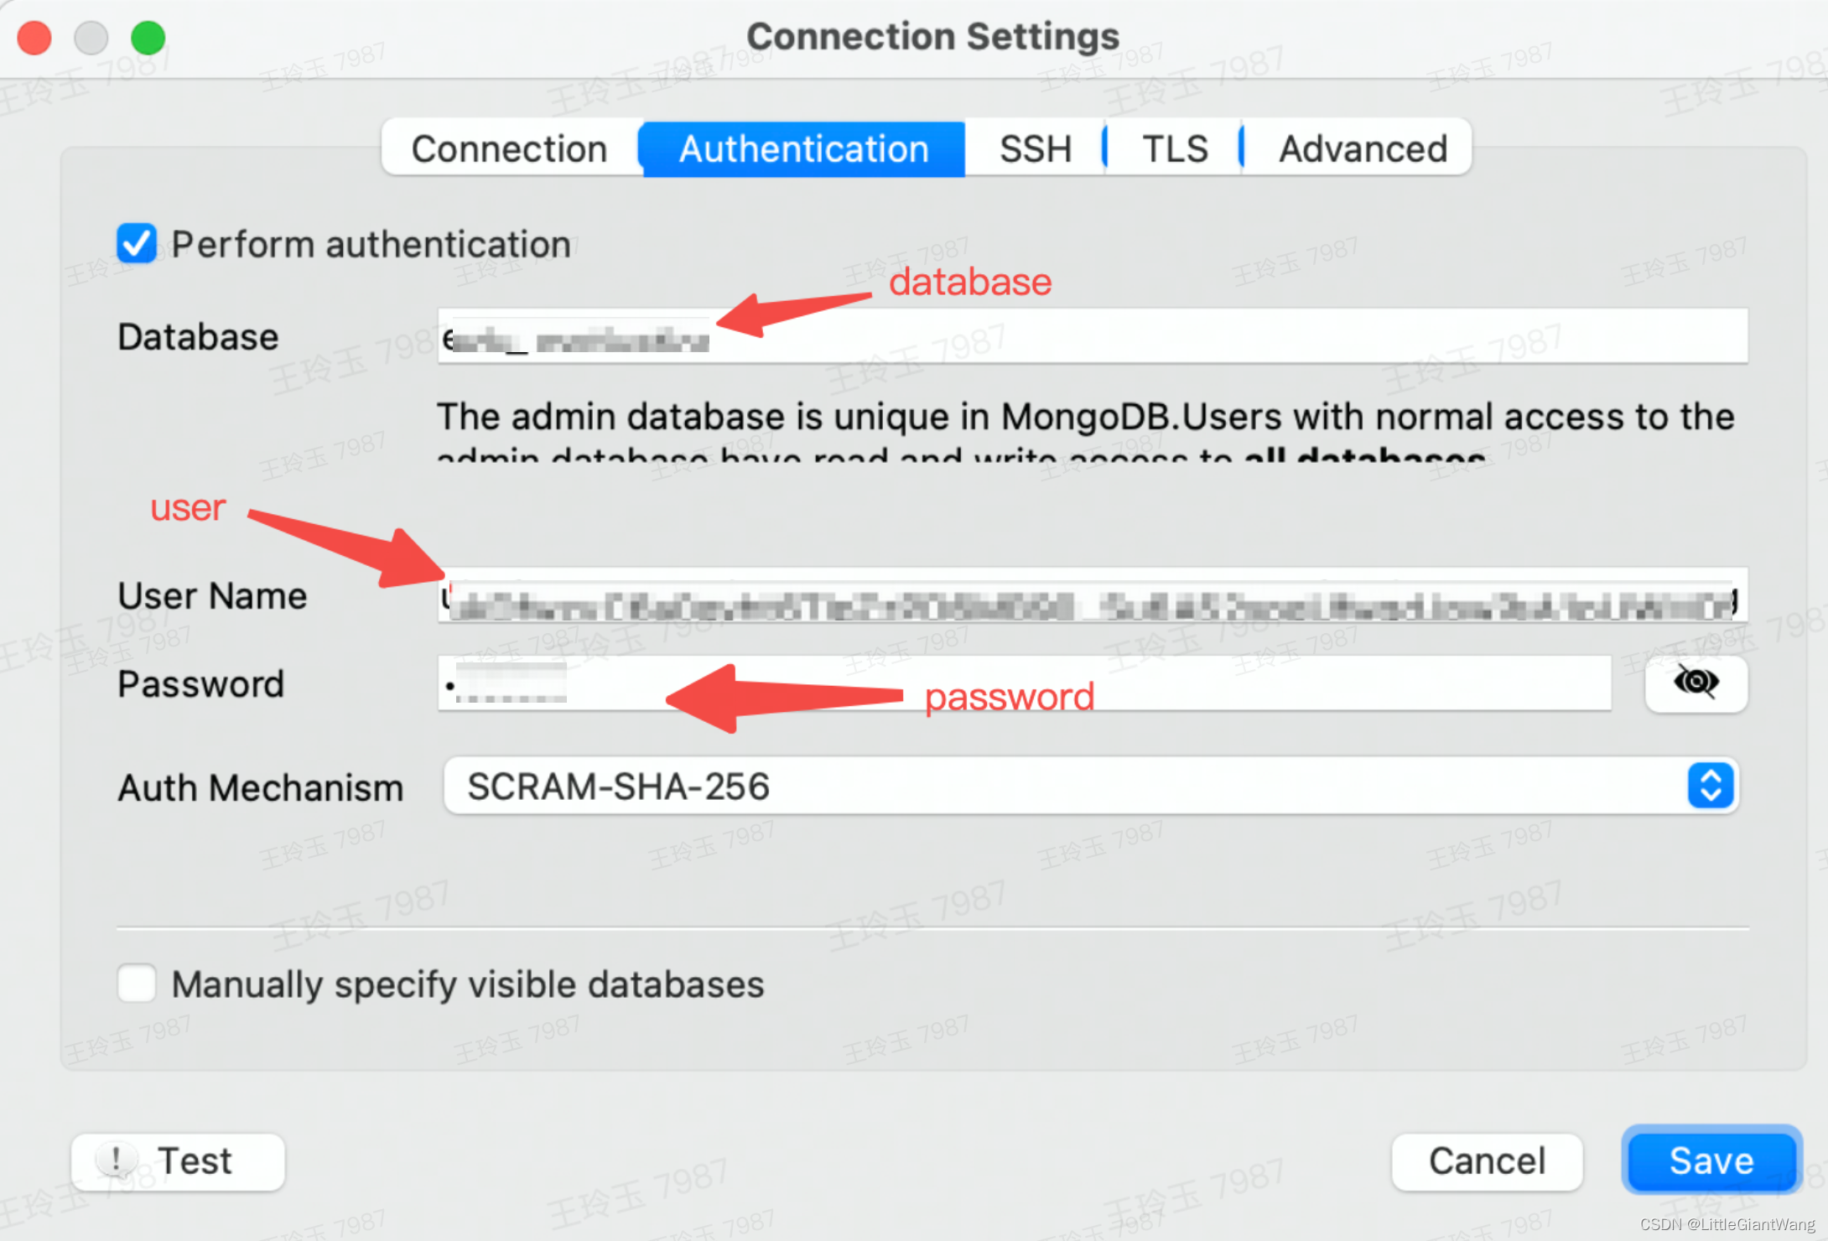Click the Test button
This screenshot has height=1241, width=1828.
179,1161
